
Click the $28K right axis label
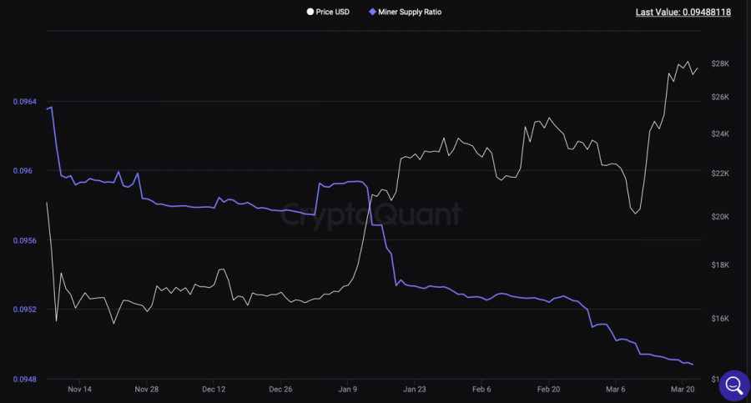[x=720, y=64]
